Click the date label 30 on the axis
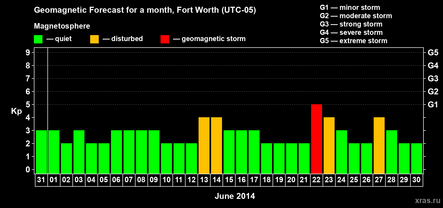The image size is (443, 208). click(416, 180)
